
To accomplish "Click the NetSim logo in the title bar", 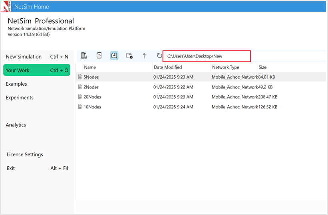I will (x=6, y=6).
